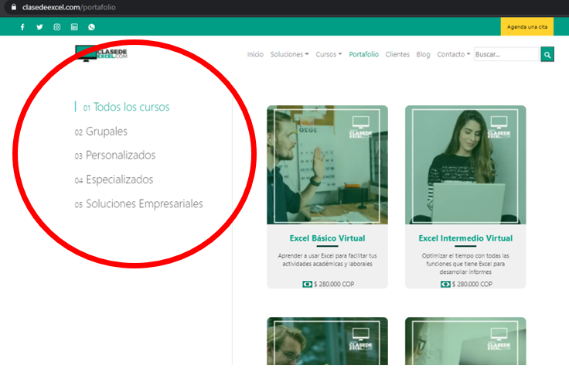This screenshot has width=569, height=369.
Task: Click the Excel Intermedio Virtual course image
Action: [465, 165]
